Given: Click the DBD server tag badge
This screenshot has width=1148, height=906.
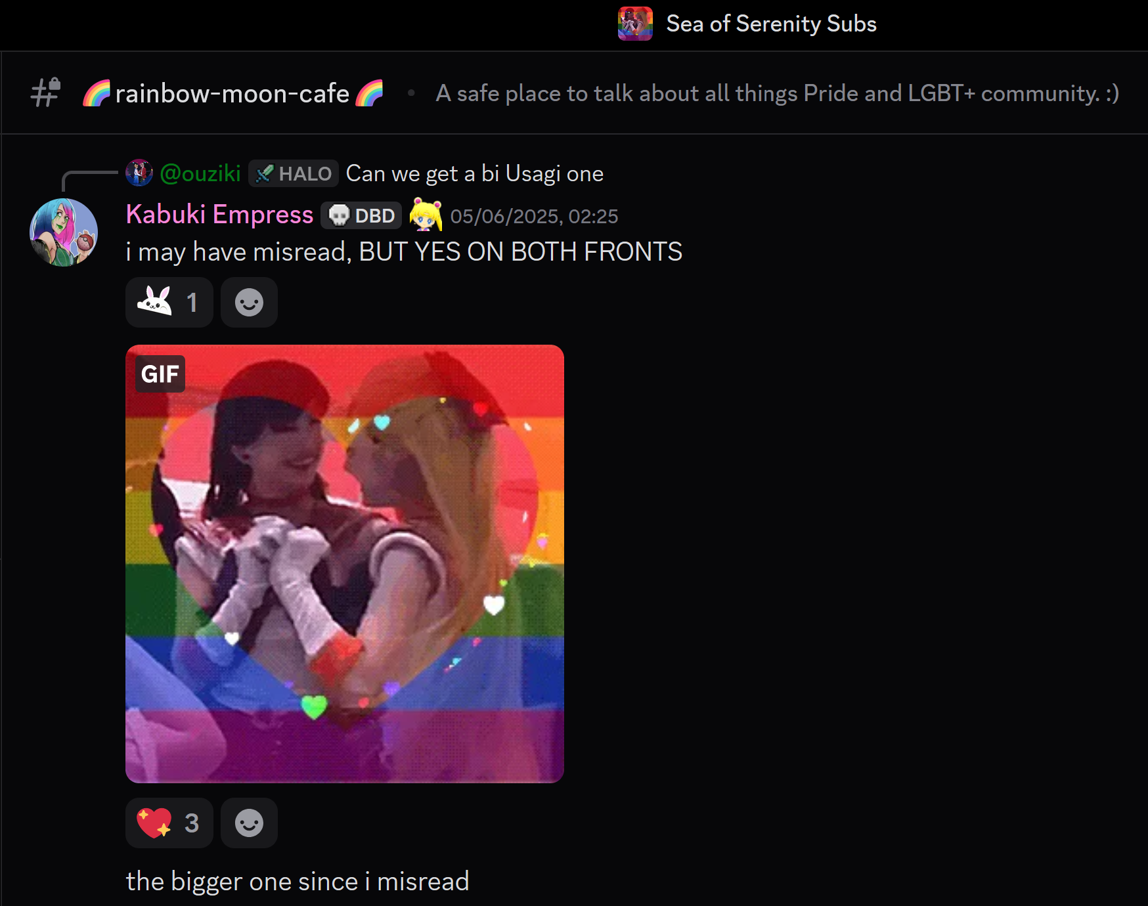Looking at the screenshot, I should tap(361, 215).
